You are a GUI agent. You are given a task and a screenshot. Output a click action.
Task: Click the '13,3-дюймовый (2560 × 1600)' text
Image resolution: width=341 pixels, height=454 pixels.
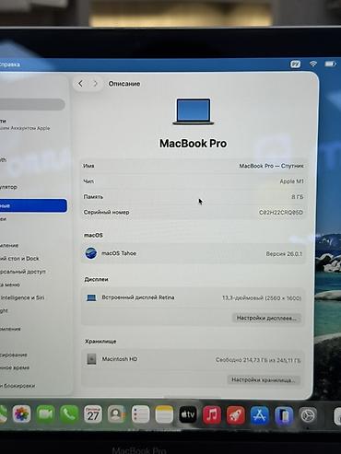point(262,297)
